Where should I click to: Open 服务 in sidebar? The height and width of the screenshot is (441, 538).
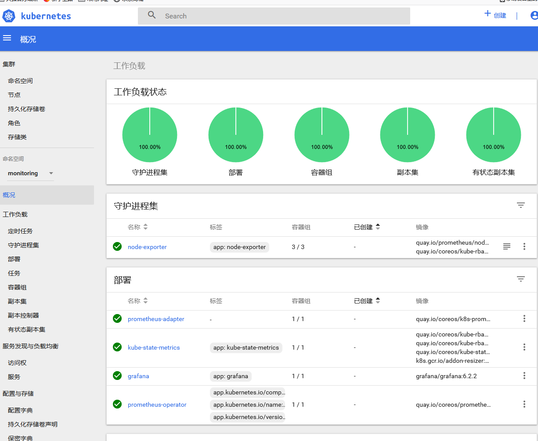14,377
